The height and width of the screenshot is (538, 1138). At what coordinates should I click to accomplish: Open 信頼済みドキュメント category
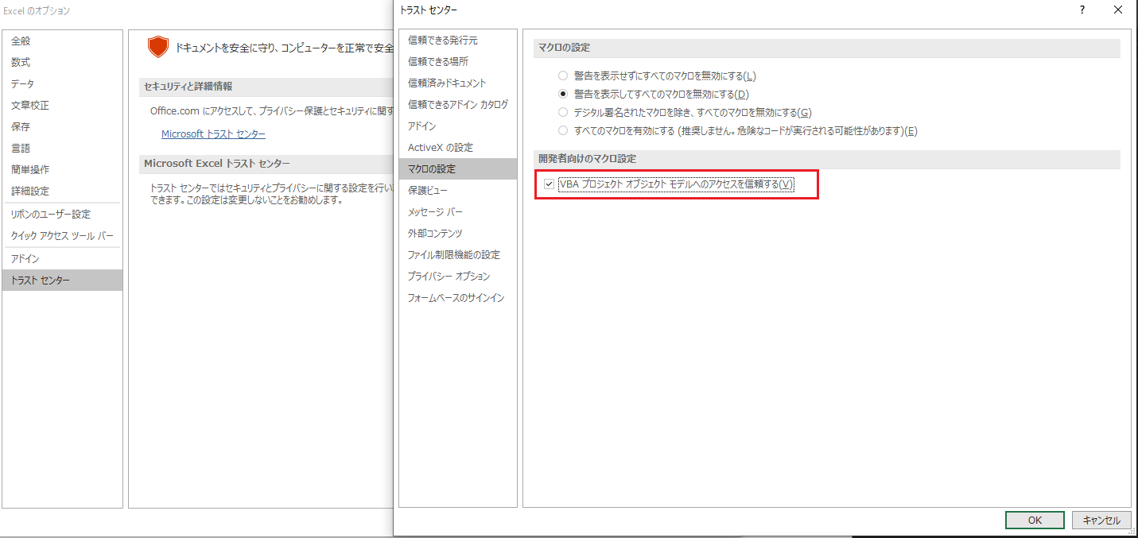coord(457,83)
